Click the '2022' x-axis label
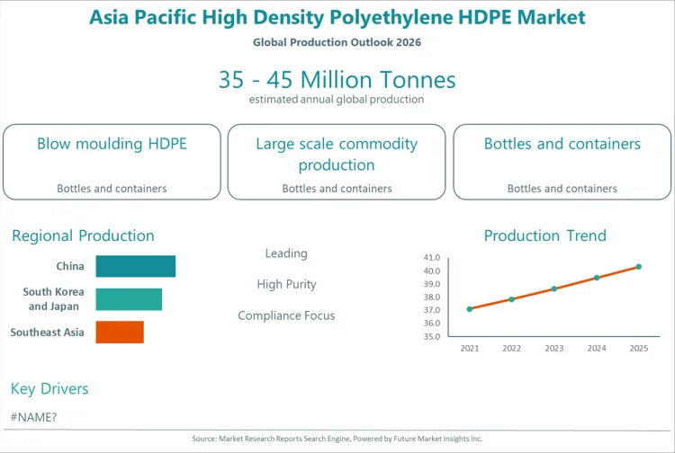Screen dimensions: 675x453 click(511, 348)
